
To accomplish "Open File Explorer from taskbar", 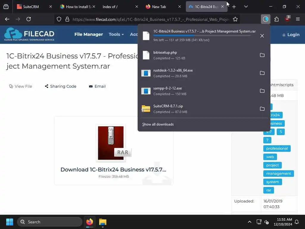I will [102, 222].
